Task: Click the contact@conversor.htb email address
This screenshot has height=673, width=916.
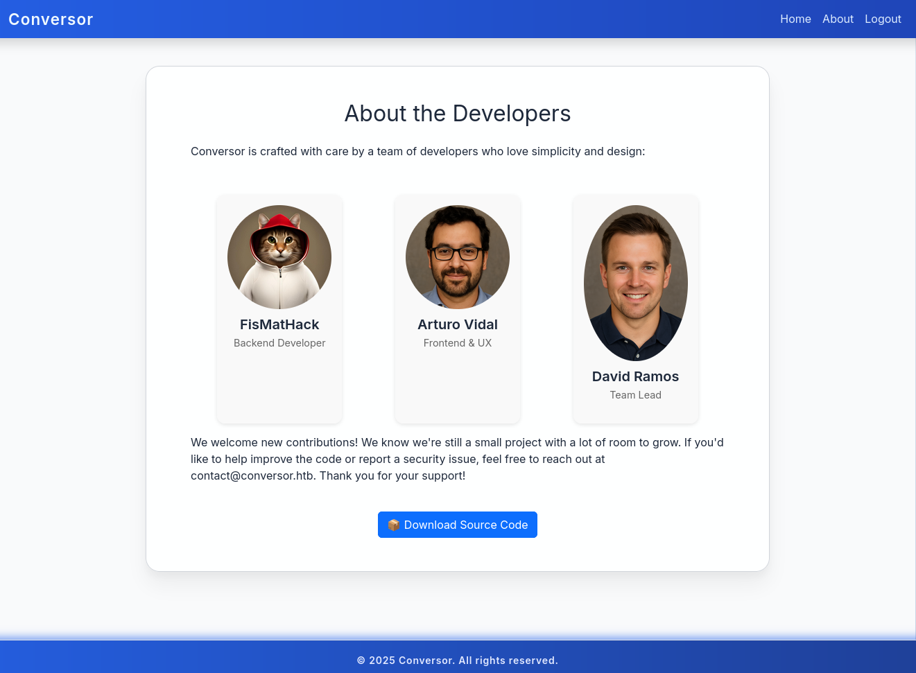Action: pyautogui.click(x=252, y=475)
